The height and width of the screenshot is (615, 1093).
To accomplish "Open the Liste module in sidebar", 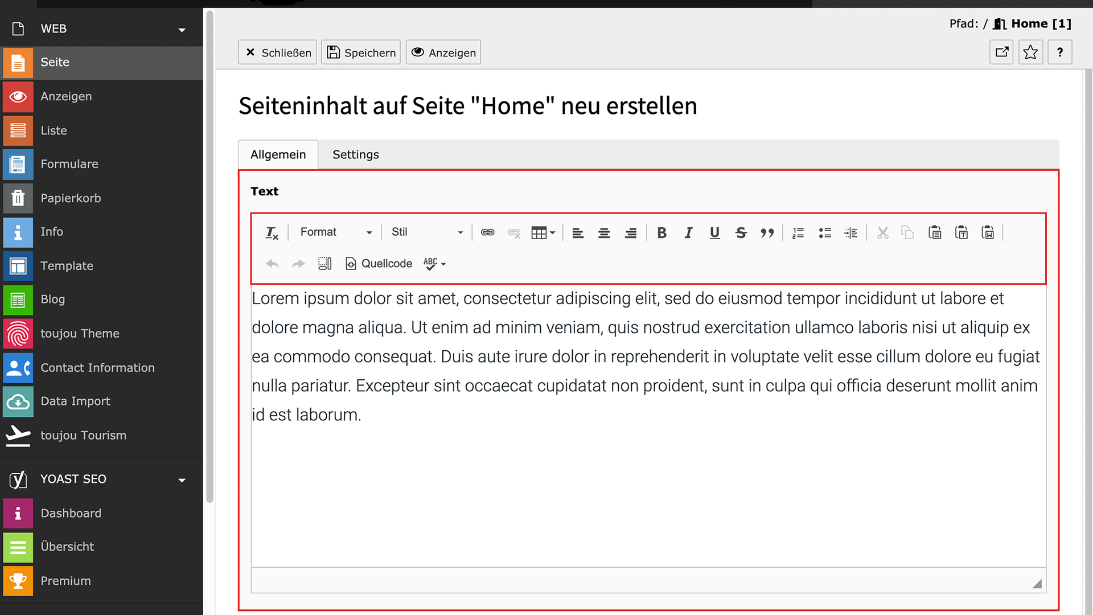I will [x=54, y=130].
